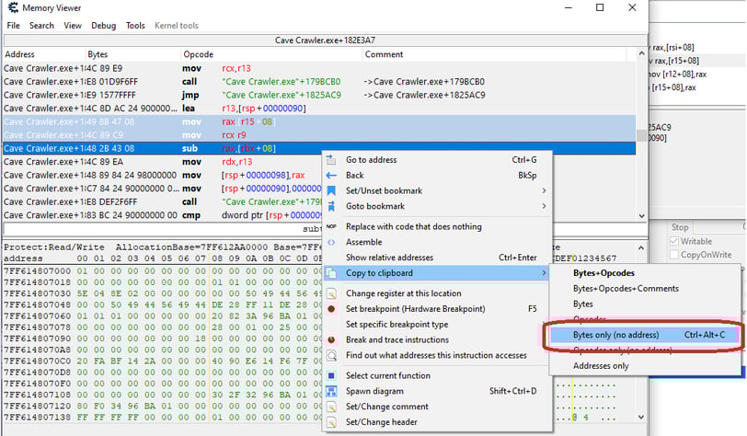Click the Change register icon

[331, 293]
